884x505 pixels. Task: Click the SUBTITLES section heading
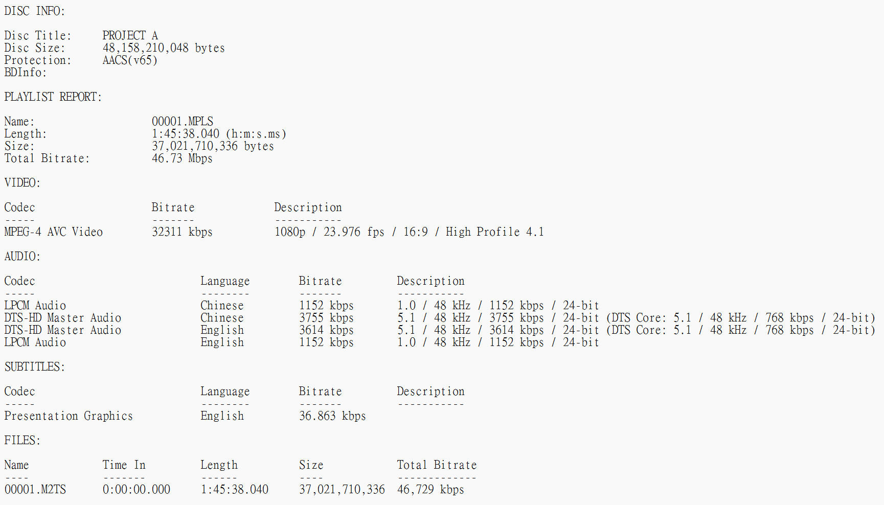(x=34, y=366)
